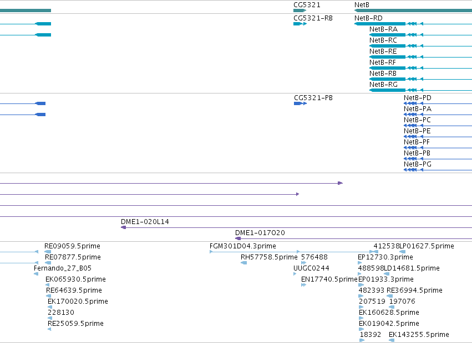This screenshot has height=343, width=472.
Task: Select the NetB-RB transcript
Action: [x=383, y=74]
